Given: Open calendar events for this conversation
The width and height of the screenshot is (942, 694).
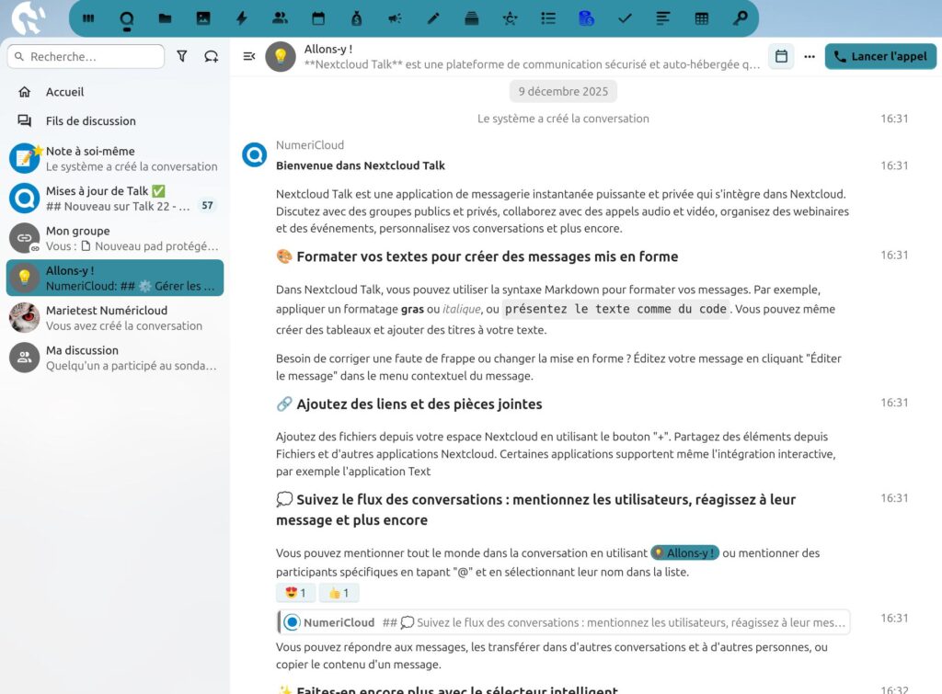Looking at the screenshot, I should [x=781, y=56].
